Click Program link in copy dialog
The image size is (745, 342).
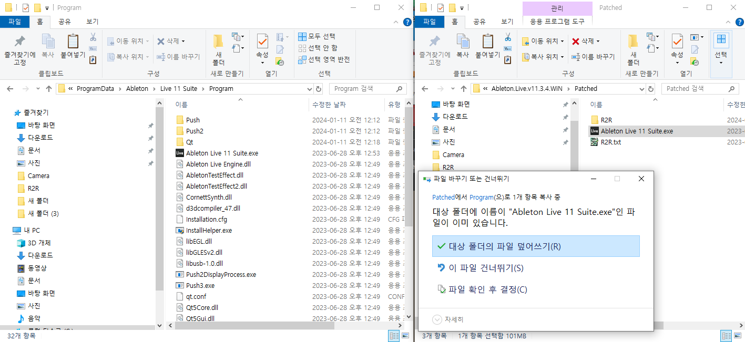[481, 197]
